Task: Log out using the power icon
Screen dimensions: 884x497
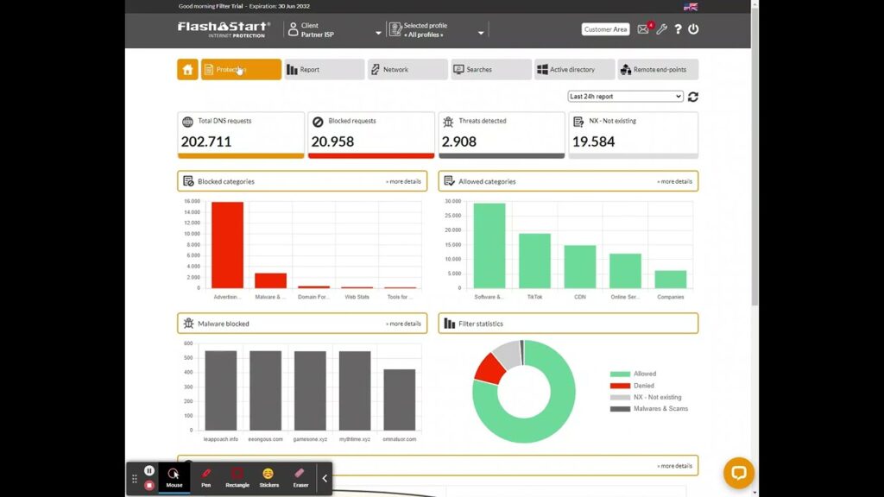Action: pos(693,28)
